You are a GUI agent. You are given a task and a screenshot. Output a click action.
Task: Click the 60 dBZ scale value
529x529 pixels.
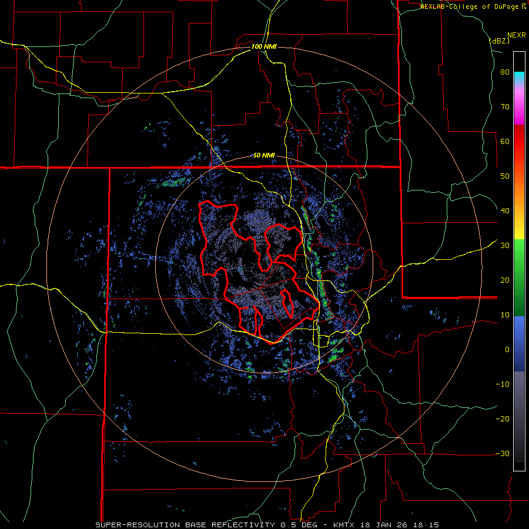click(x=505, y=141)
